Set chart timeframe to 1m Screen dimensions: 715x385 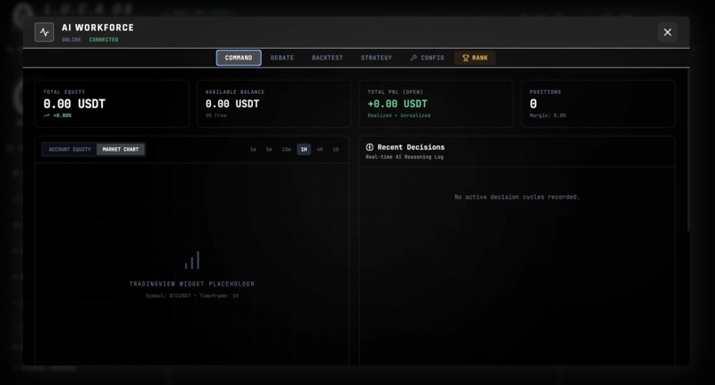(x=253, y=150)
